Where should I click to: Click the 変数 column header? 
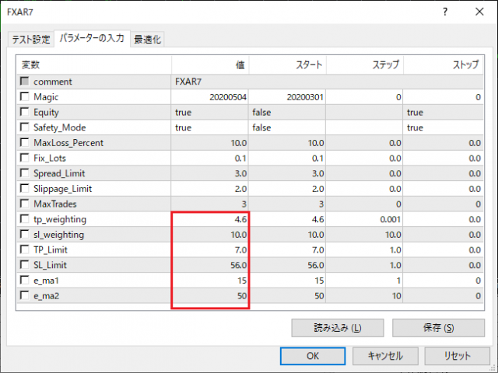pos(94,65)
